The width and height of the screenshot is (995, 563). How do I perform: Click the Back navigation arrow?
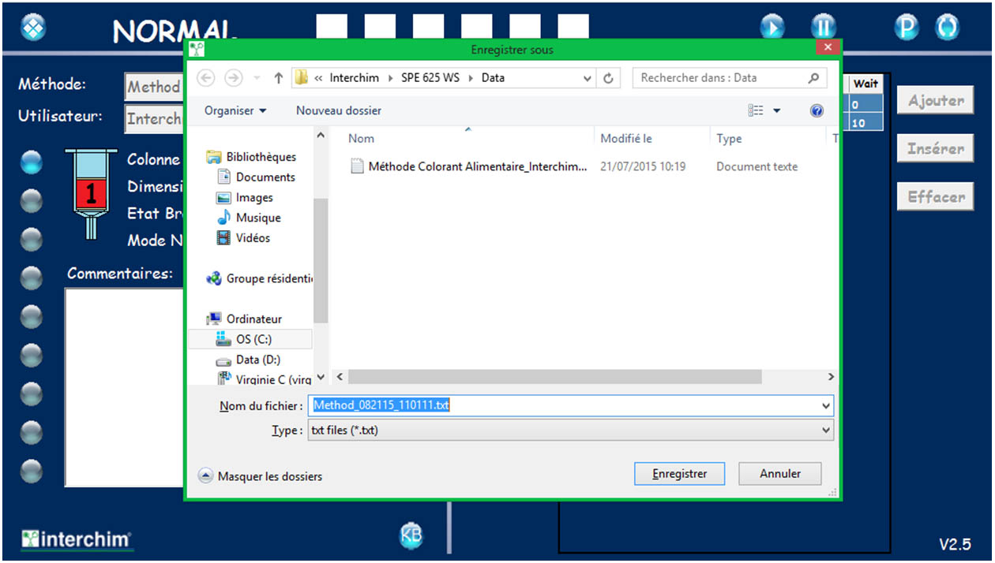[205, 78]
